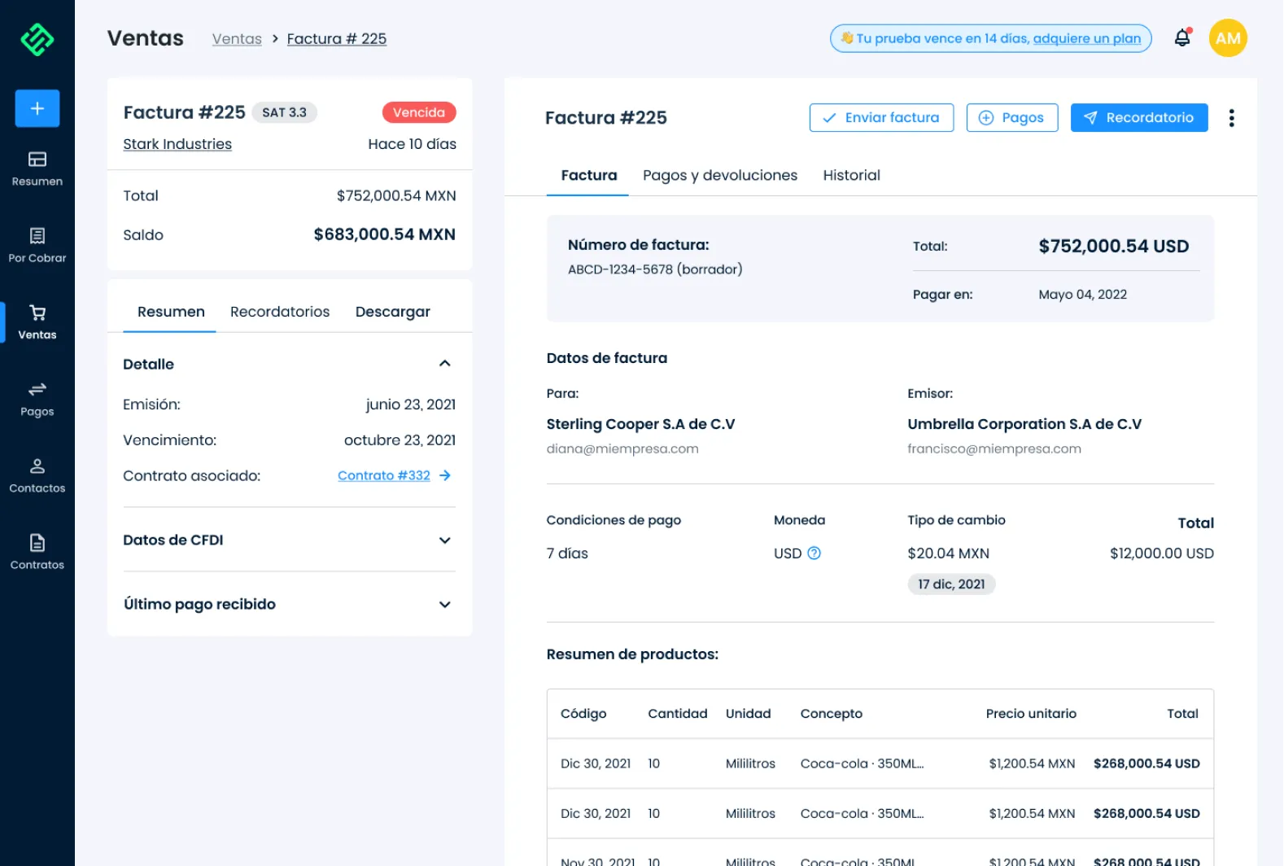
Task: Click the Precio unitario column header
Action: point(1031,714)
